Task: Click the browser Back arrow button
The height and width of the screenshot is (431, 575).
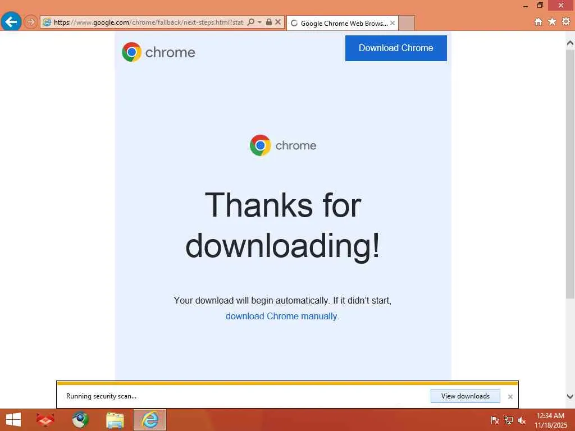Action: click(x=11, y=22)
